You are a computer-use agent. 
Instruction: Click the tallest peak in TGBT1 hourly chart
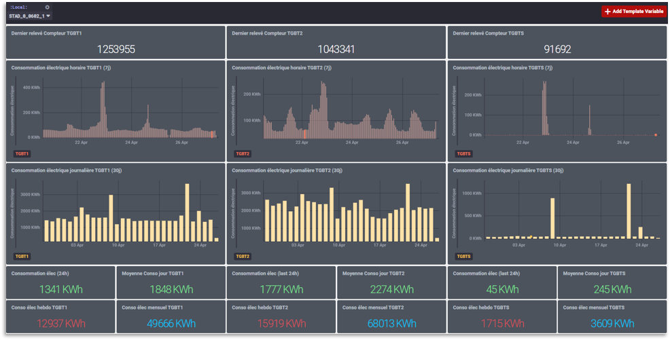point(103,109)
